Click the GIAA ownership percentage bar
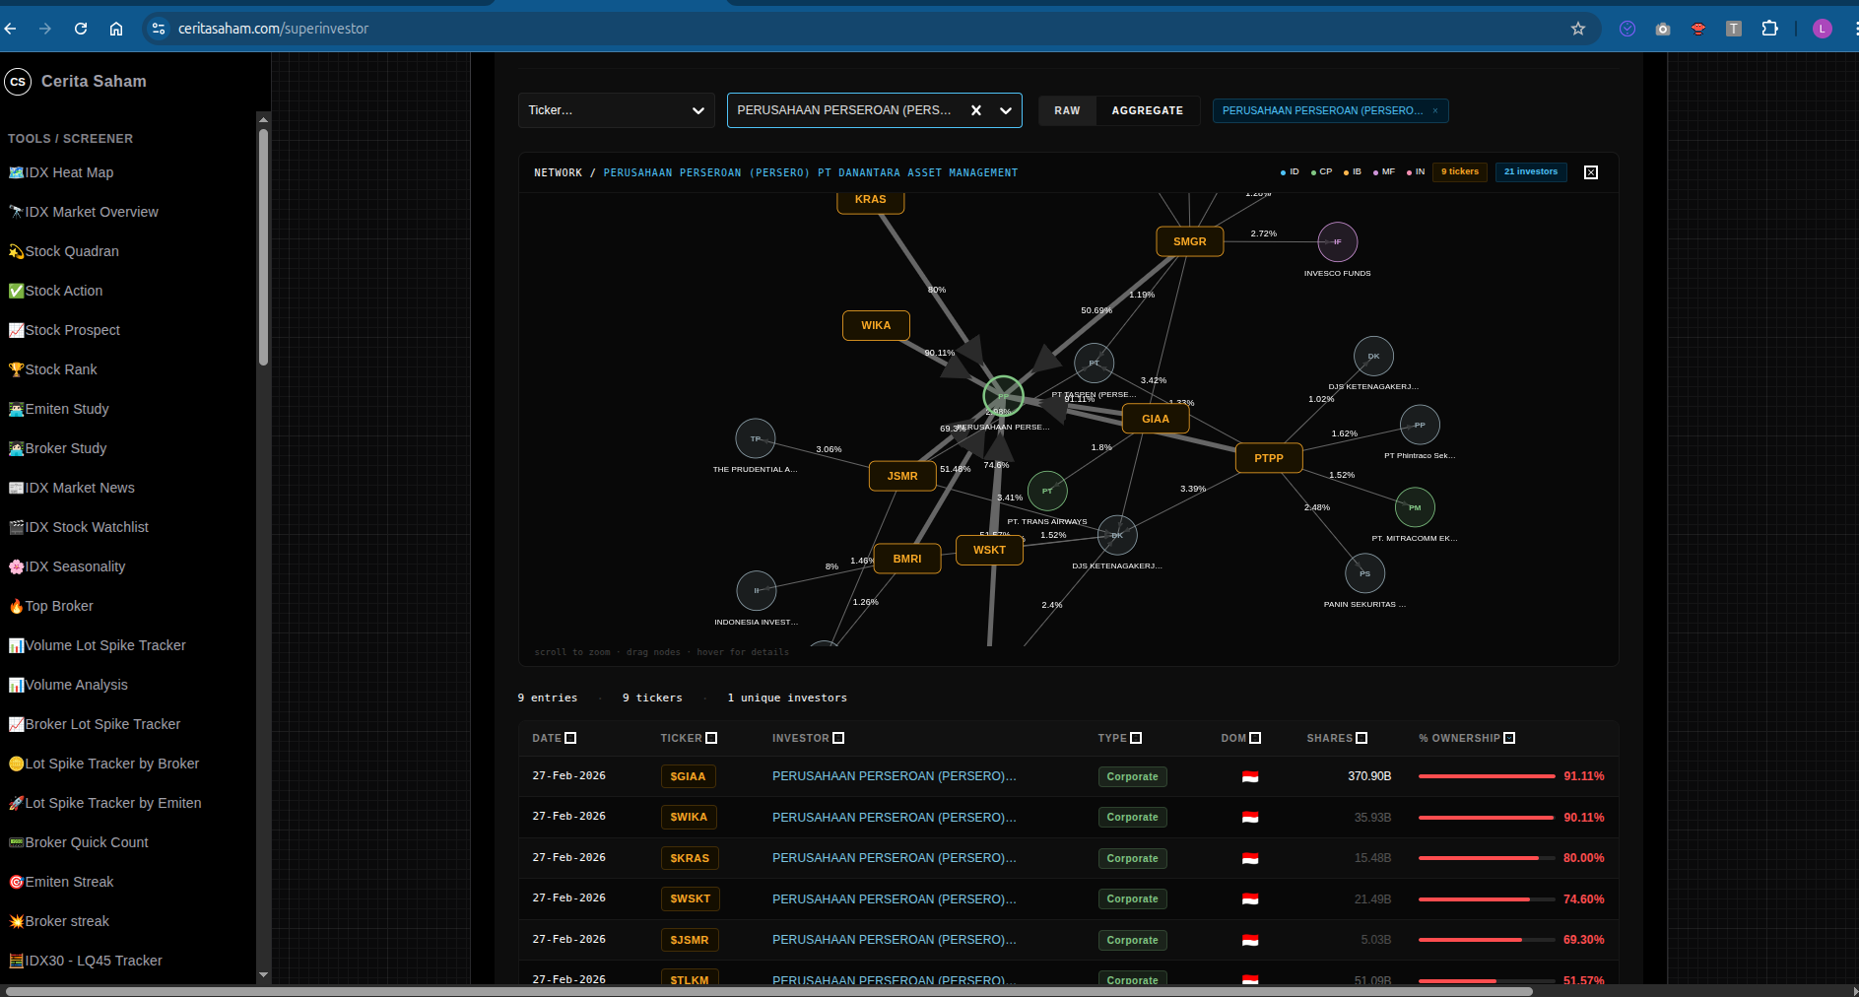Image resolution: width=1859 pixels, height=997 pixels. pyautogui.click(x=1486, y=776)
